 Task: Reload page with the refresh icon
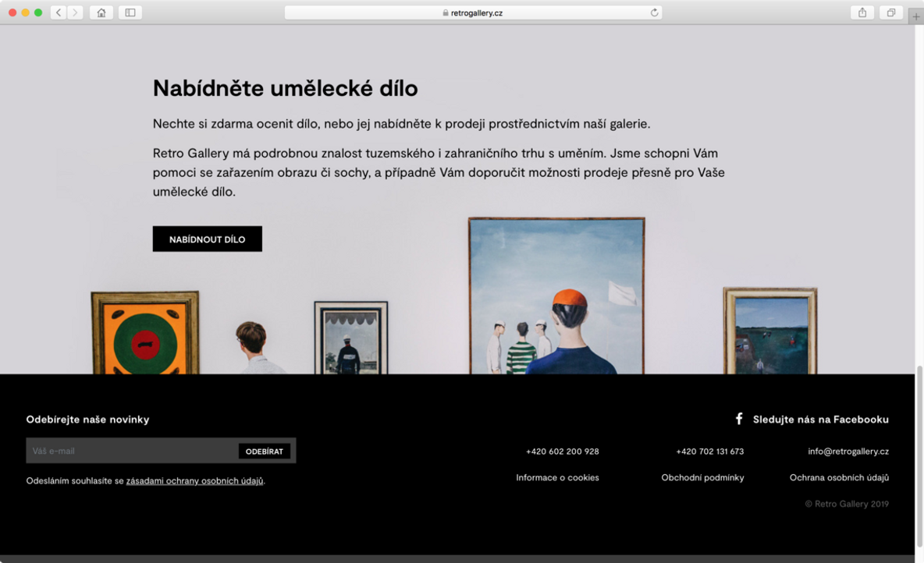654,12
